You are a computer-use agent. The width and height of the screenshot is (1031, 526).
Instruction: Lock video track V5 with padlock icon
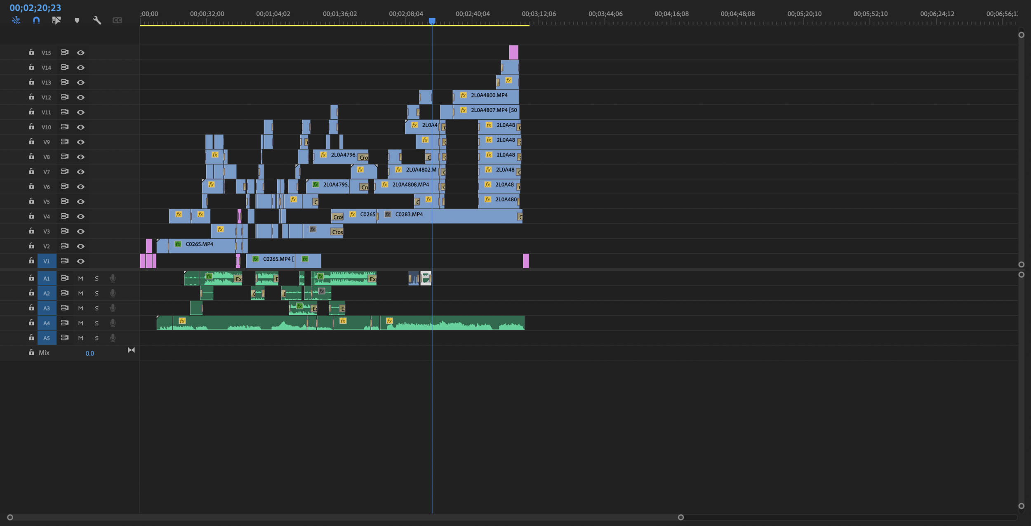pos(31,201)
